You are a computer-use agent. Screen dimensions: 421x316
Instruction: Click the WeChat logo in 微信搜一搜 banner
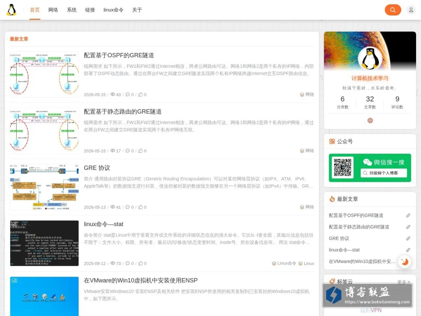point(367,162)
